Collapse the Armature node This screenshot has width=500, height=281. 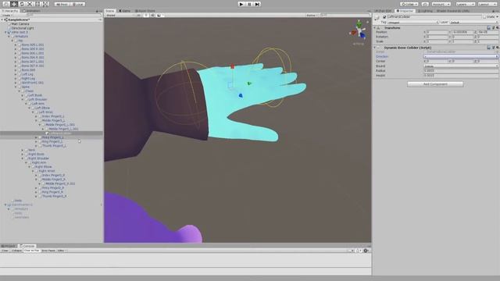9,37
